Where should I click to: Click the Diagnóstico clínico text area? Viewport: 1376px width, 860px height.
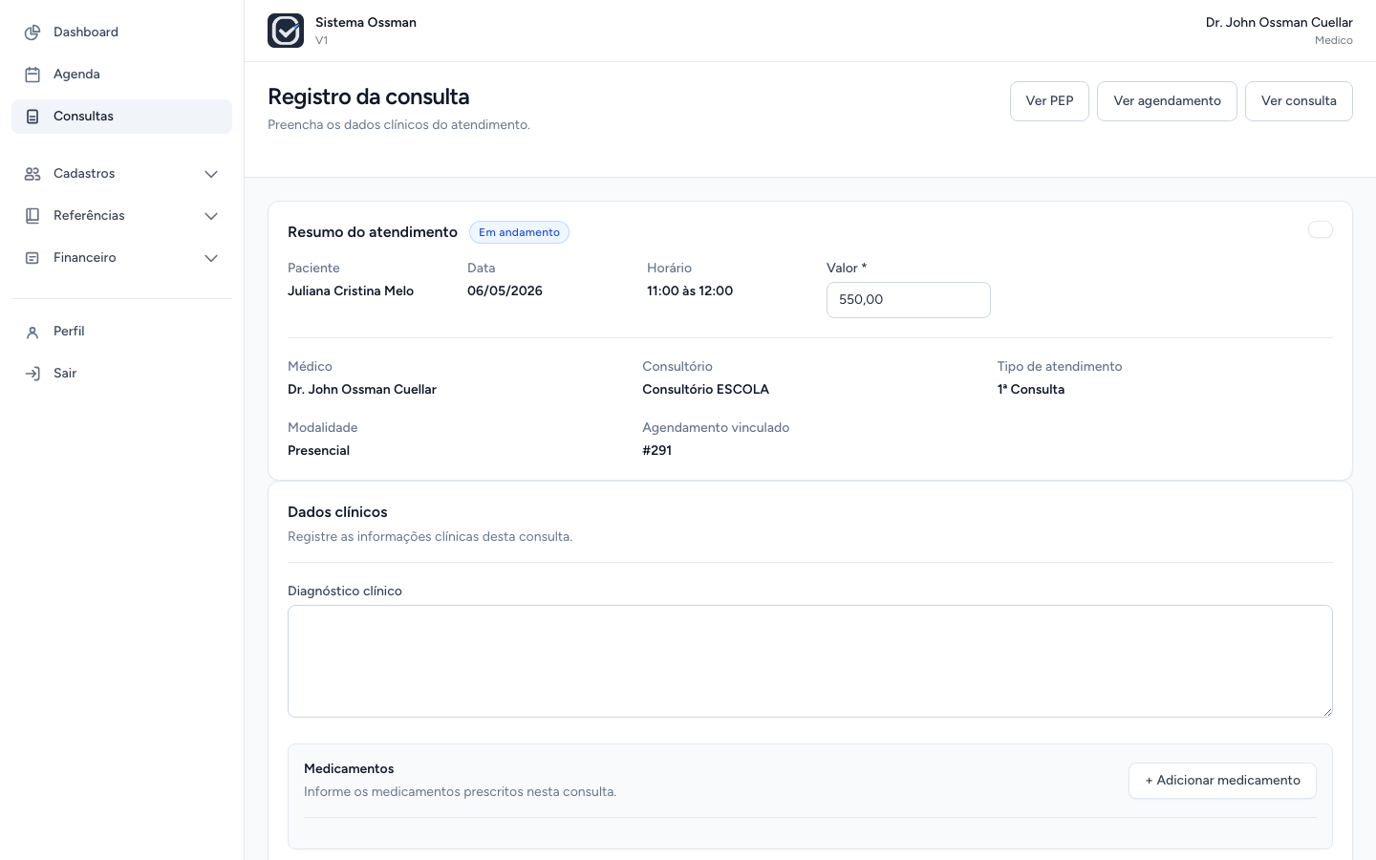pyautogui.click(x=810, y=661)
